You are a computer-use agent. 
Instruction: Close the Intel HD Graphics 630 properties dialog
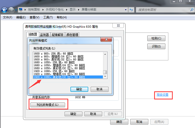point(118,26)
